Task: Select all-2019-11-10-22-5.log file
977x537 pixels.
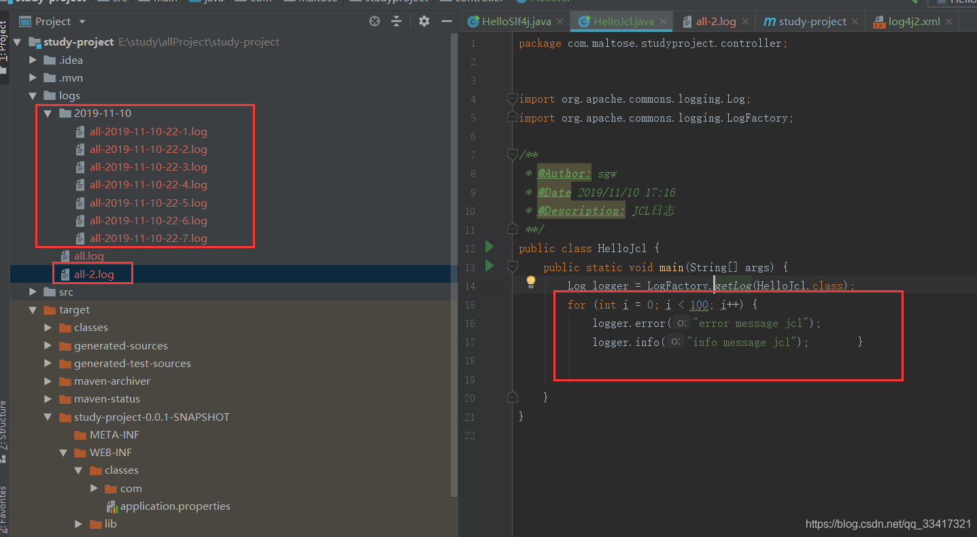Action: coord(148,203)
